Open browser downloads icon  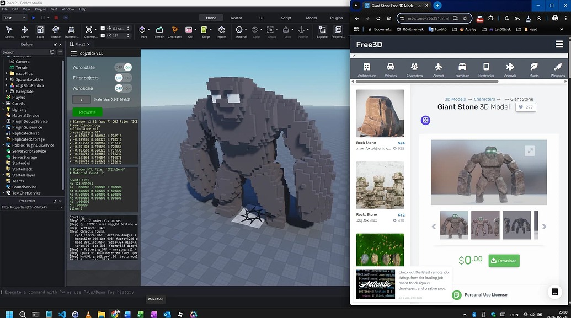point(528,18)
